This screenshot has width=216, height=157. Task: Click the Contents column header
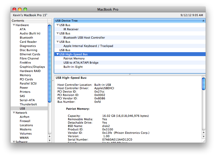tap(29, 21)
